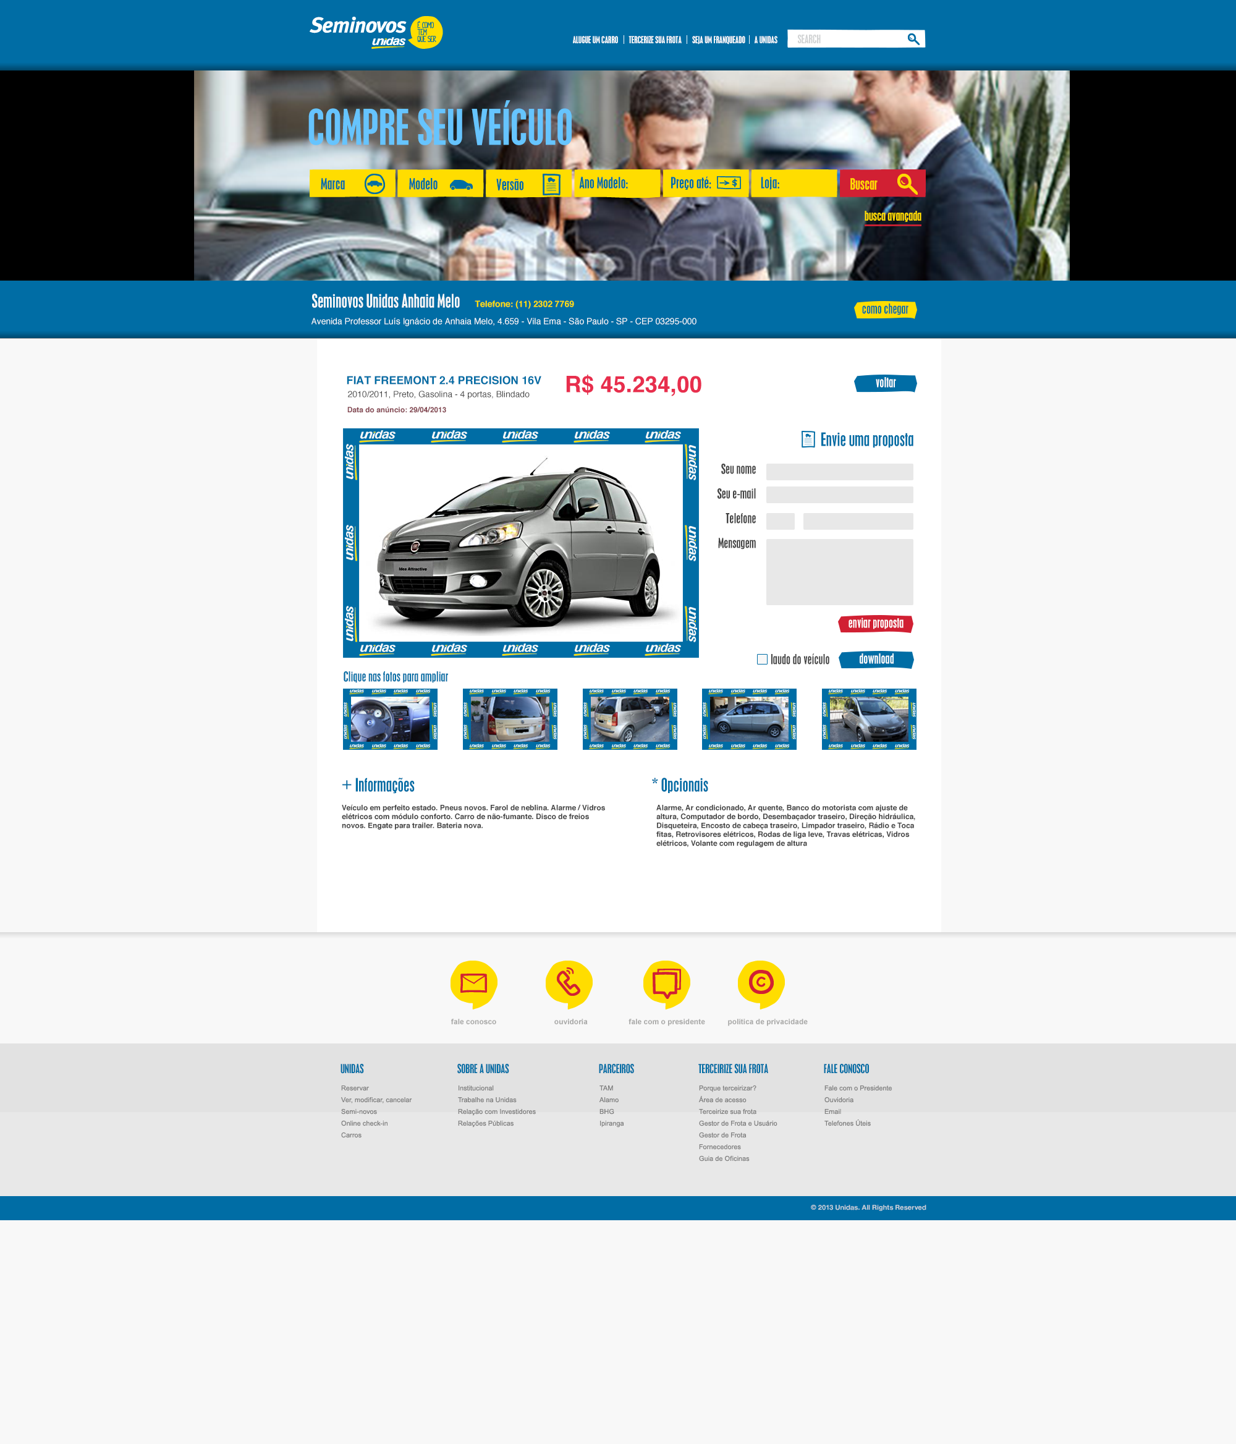Open Alugue um carro menu item
The height and width of the screenshot is (1444, 1236).
(x=595, y=40)
